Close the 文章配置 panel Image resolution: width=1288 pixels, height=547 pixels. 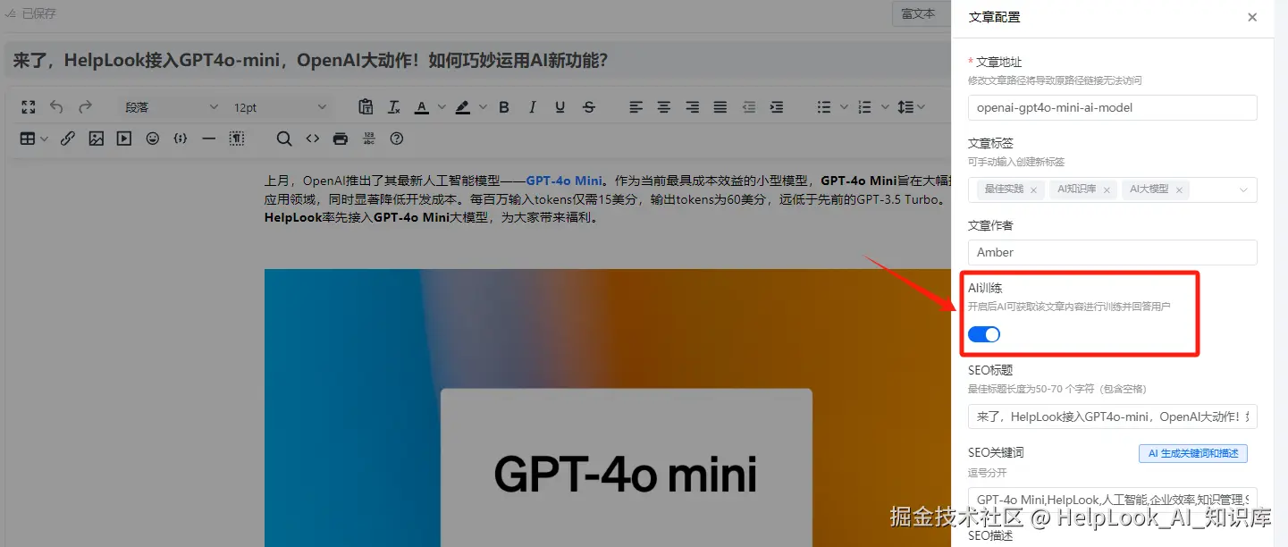click(x=1252, y=17)
